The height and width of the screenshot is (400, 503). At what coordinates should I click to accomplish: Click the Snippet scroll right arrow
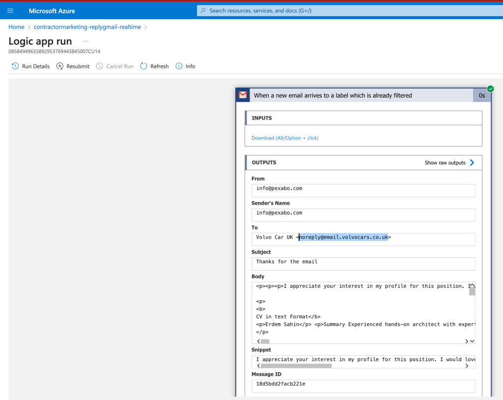pyautogui.click(x=467, y=366)
